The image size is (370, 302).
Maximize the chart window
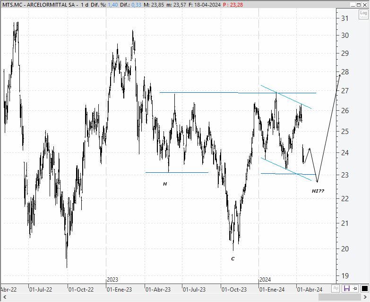(359, 5)
